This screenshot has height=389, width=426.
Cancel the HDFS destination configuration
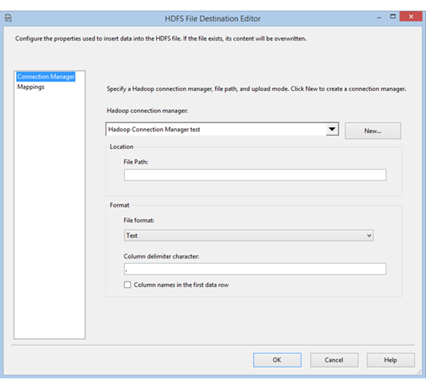[x=334, y=360]
